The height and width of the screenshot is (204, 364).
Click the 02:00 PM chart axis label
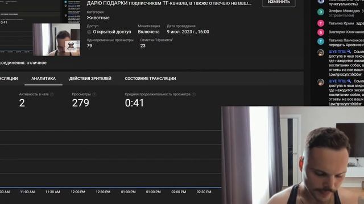[x=179, y=192]
